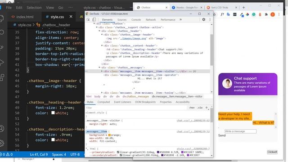Click the #581B98 swatch in primaryGradient
Viewport: 288px width, 162px height.
158,152
